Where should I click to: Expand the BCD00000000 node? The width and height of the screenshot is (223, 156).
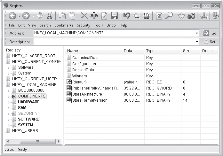[8, 91]
